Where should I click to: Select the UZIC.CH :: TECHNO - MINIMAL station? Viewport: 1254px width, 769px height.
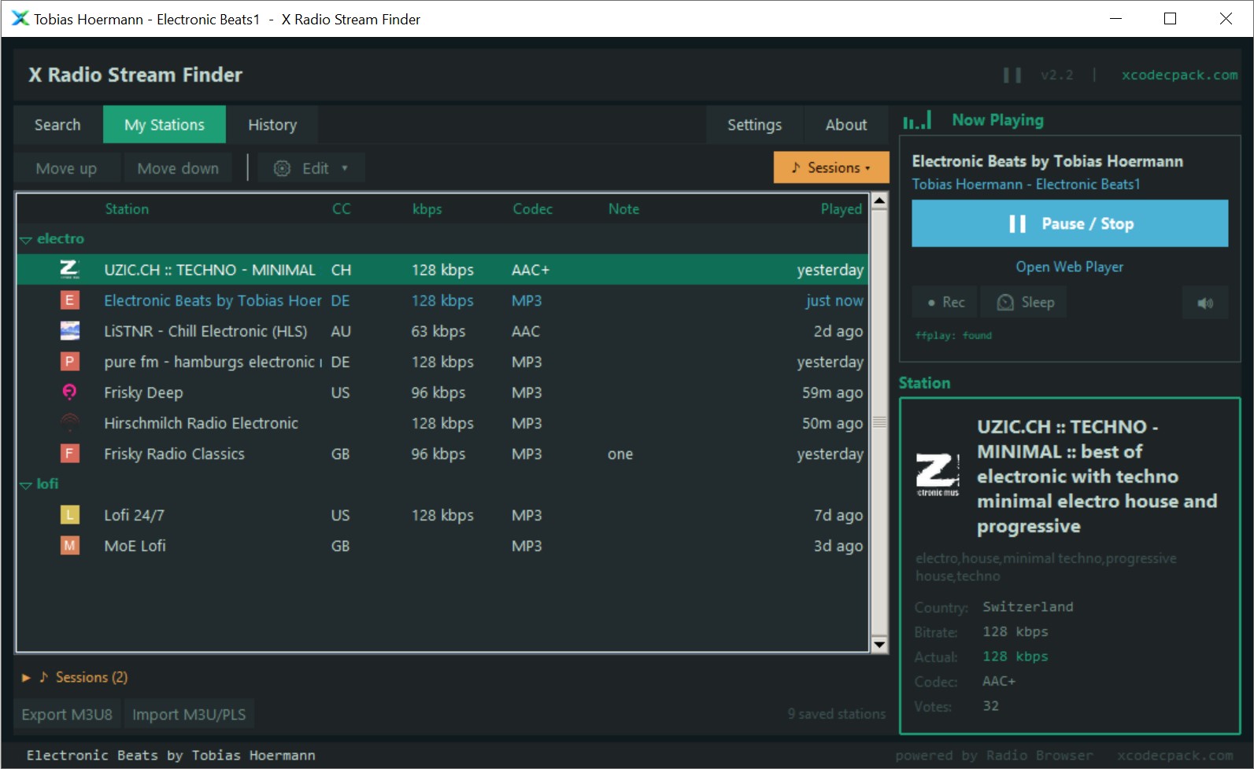[442, 270]
